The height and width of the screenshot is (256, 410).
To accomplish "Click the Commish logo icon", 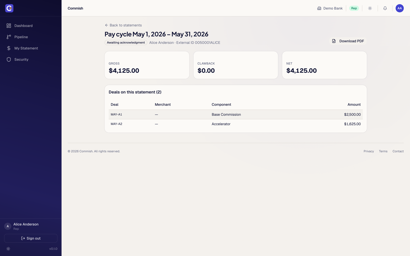I will [x=9, y=8].
